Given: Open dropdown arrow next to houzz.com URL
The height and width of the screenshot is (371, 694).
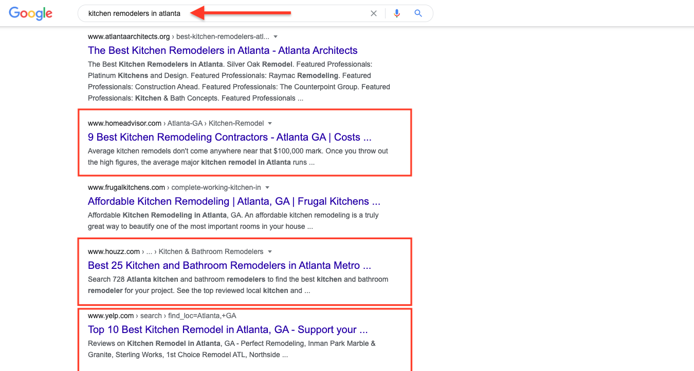Looking at the screenshot, I should pos(270,252).
